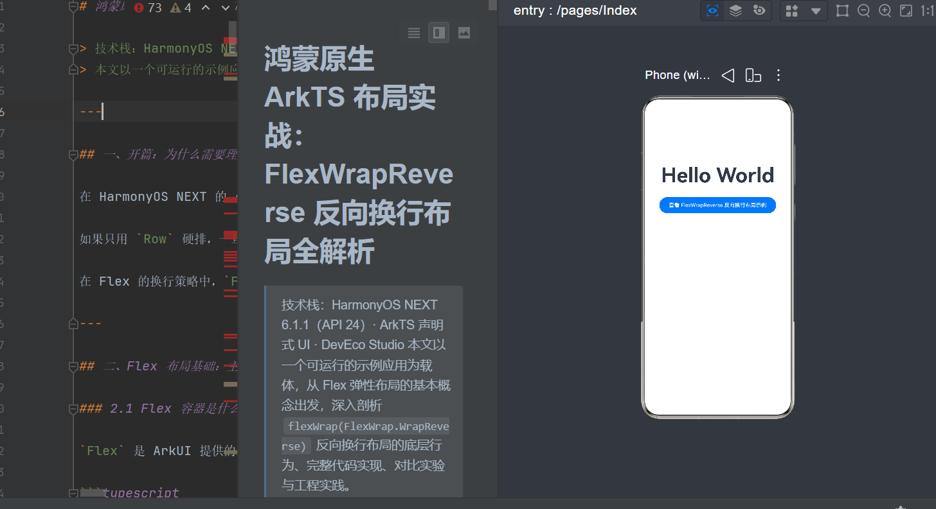Viewport: 936px width, 509px height.
Task: Collapse the fold at the 技术栈 quote line
Action: 73,49
